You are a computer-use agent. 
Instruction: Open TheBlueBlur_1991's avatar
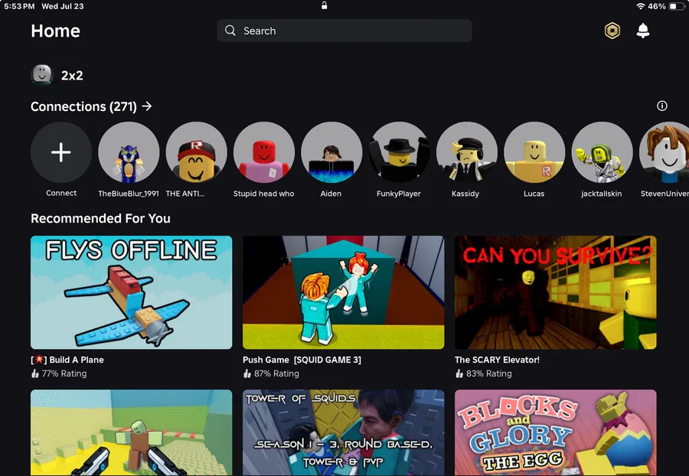(x=129, y=152)
